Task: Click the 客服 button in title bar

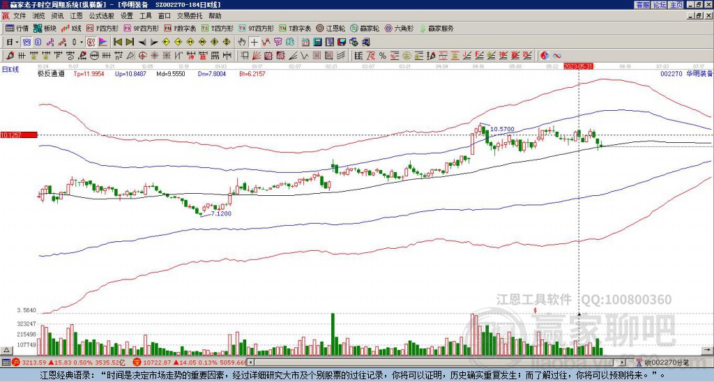Action: (x=642, y=5)
